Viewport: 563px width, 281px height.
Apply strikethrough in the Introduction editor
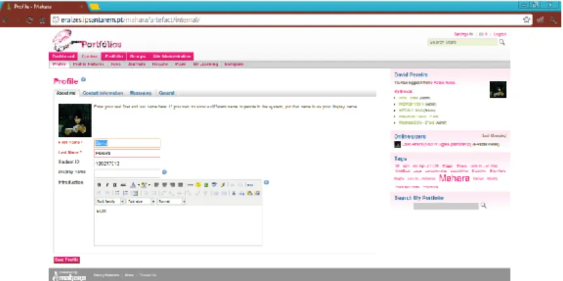[123, 185]
